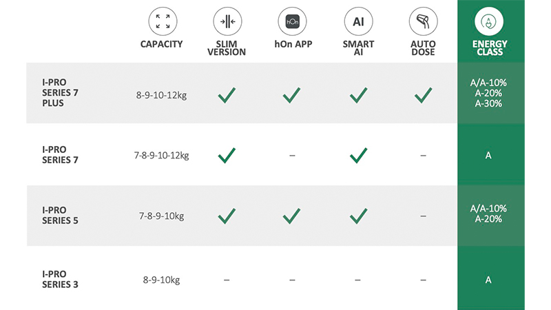Click Series 3 Slim Version dash
551x310 pixels.
(227, 280)
